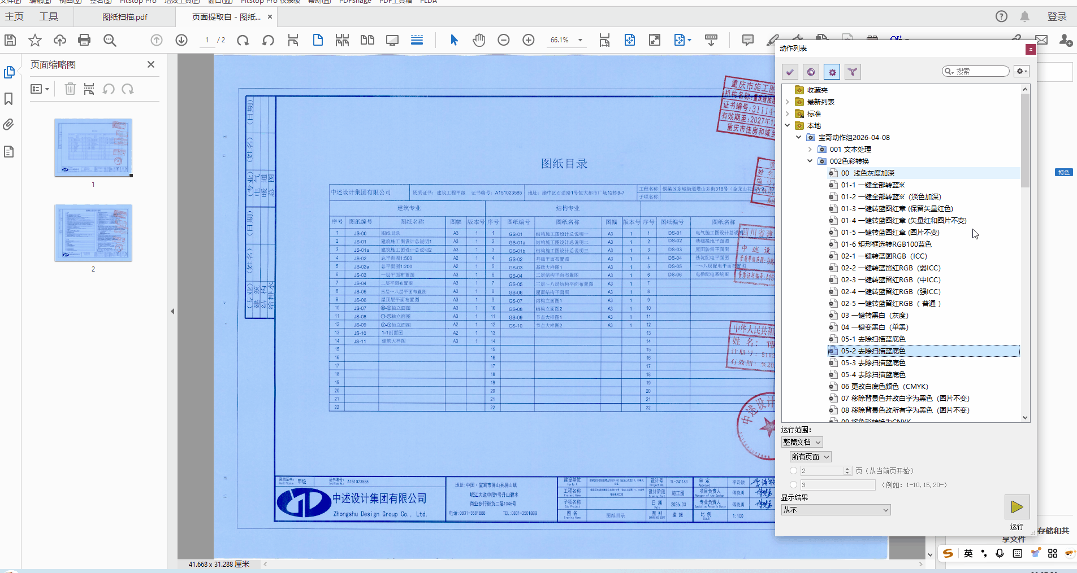Click the arrow selection tool
Screen dimensions: 1077x573
click(454, 40)
